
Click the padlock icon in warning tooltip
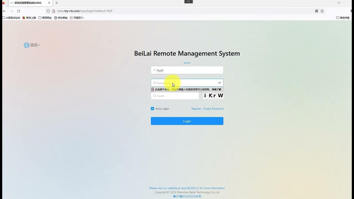click(x=153, y=90)
